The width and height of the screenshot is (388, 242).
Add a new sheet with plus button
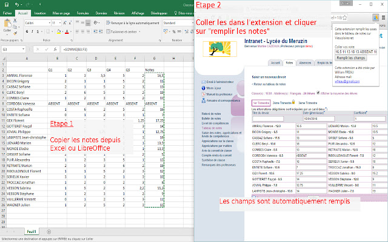click(48, 232)
